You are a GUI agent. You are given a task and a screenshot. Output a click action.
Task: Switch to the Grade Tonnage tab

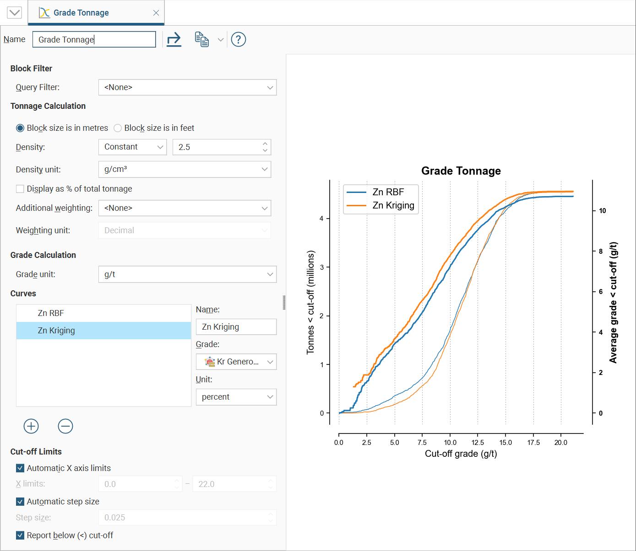(x=81, y=13)
